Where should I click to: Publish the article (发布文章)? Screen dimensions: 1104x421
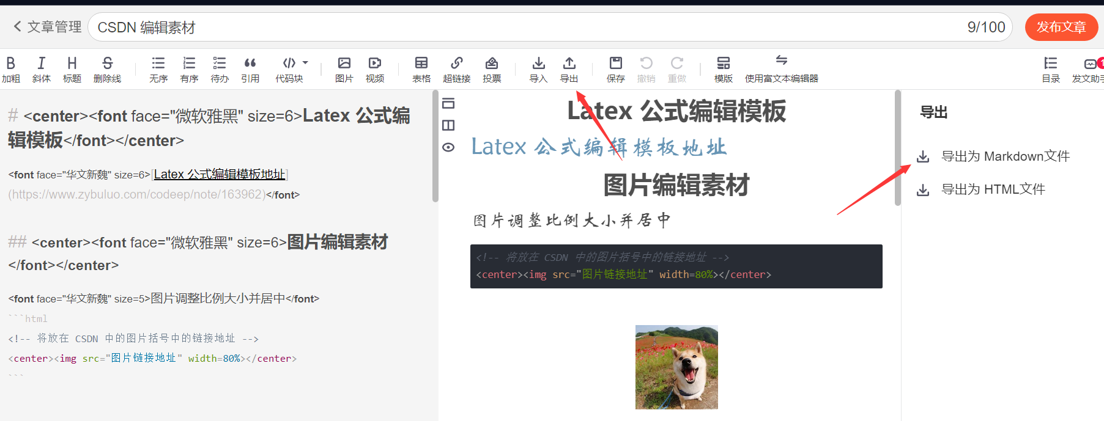tap(1061, 27)
